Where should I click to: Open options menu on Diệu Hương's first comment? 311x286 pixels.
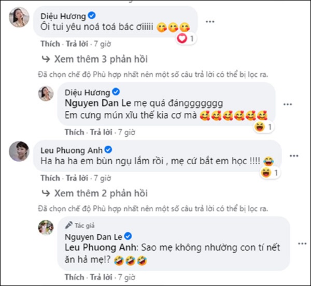tap(210, 21)
